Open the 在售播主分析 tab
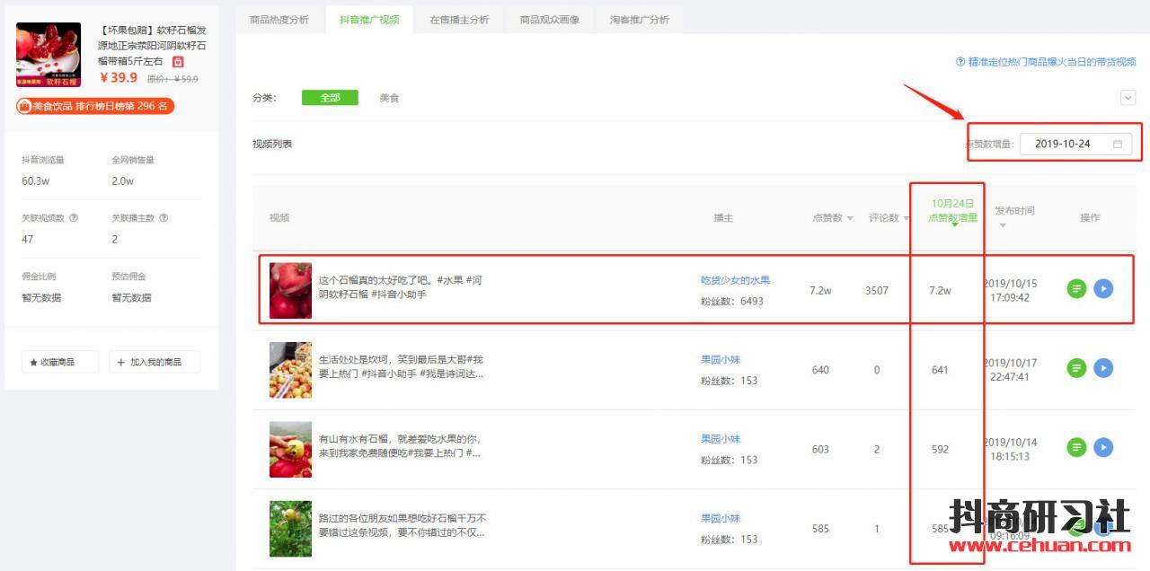This screenshot has width=1150, height=571. click(x=459, y=20)
